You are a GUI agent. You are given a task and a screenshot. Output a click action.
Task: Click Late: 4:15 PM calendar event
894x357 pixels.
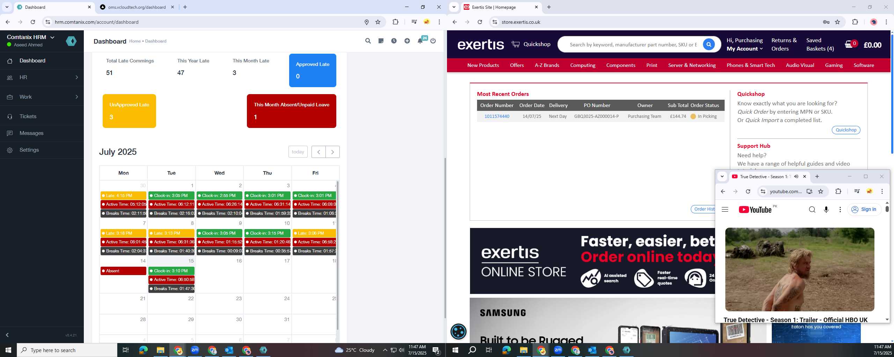point(123,196)
